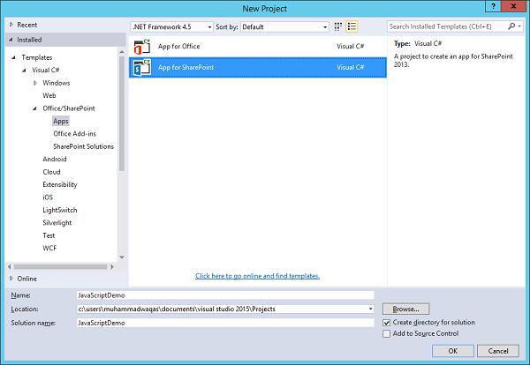The image size is (530, 365).
Task: Select the Extensibility category
Action: 60,184
